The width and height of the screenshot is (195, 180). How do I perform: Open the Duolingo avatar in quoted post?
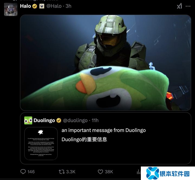point(28,120)
